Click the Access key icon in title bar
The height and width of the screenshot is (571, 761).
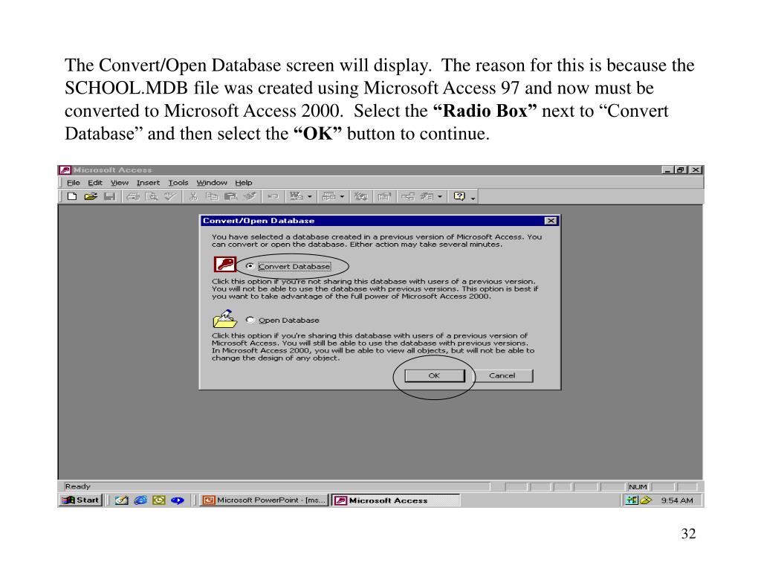(x=65, y=170)
